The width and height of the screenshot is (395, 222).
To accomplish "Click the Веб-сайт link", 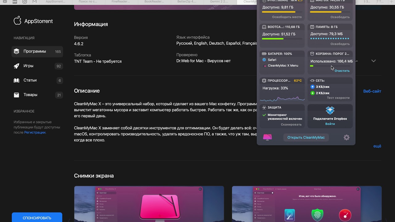I will (372, 91).
